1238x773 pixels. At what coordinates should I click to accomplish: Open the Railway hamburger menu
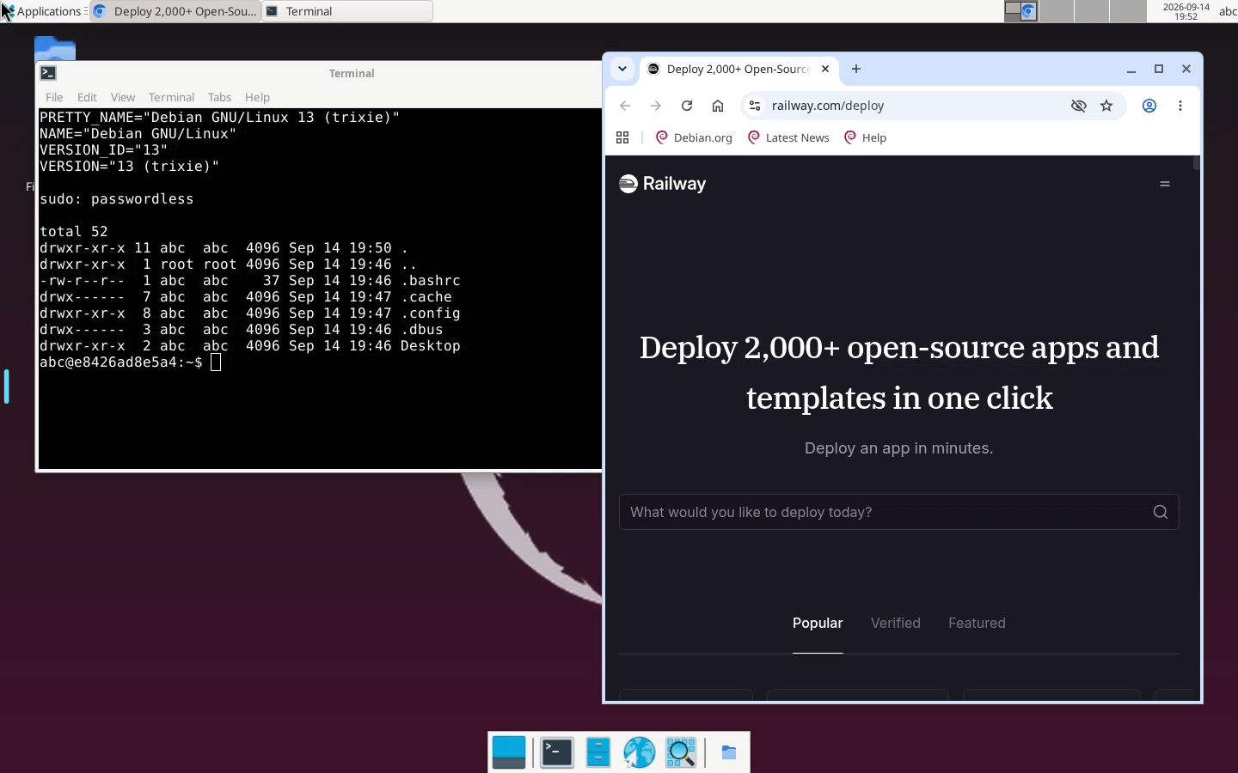pyautogui.click(x=1165, y=184)
